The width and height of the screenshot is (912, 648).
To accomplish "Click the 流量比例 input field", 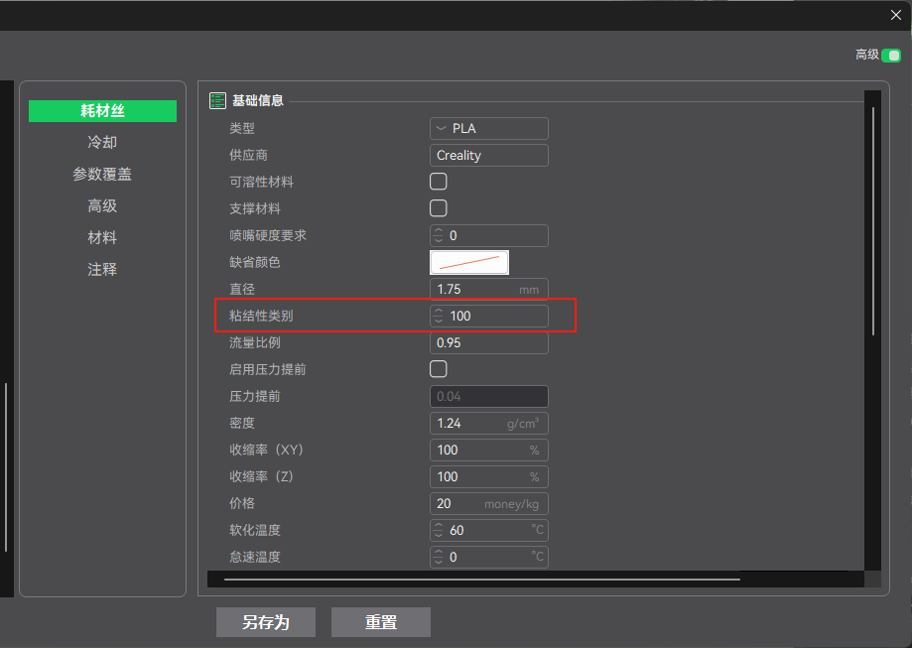I will point(488,342).
